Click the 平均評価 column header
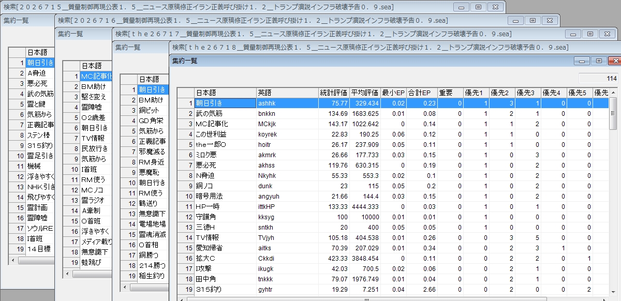621x301 pixels. (365, 93)
